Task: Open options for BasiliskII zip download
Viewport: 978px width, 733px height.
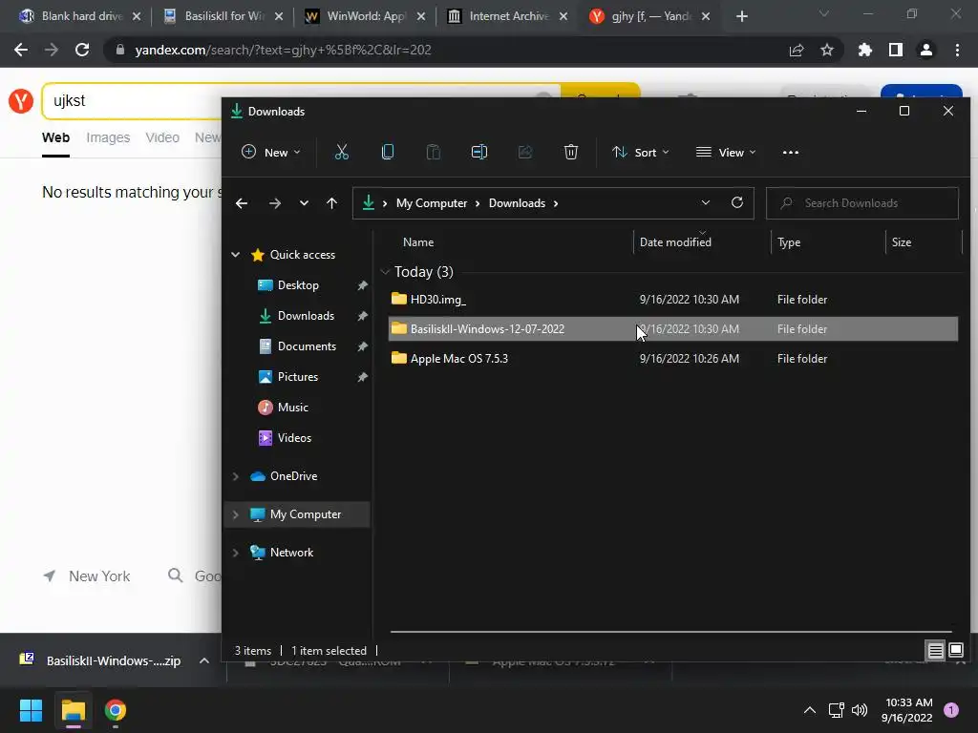Action: coord(204,660)
